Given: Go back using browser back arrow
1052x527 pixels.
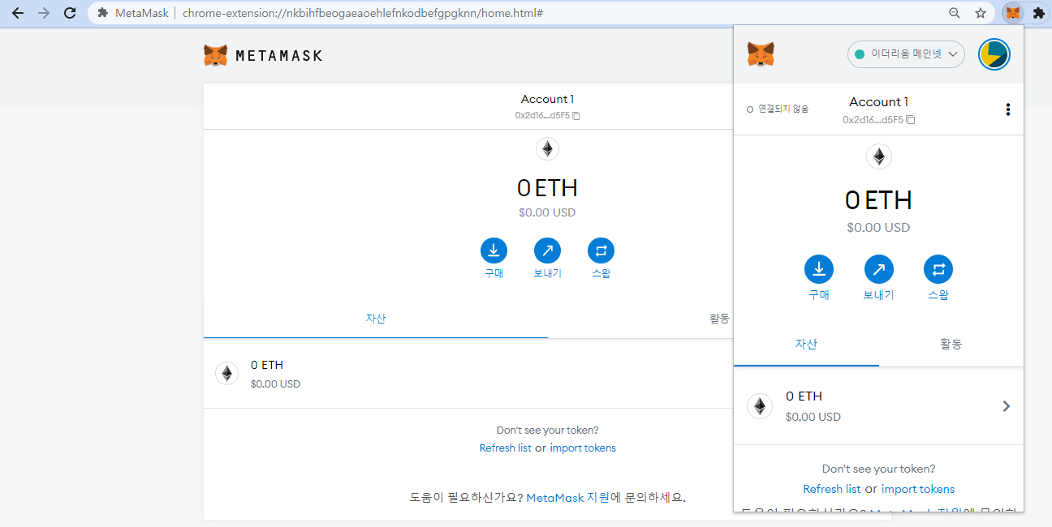Looking at the screenshot, I should [x=18, y=13].
